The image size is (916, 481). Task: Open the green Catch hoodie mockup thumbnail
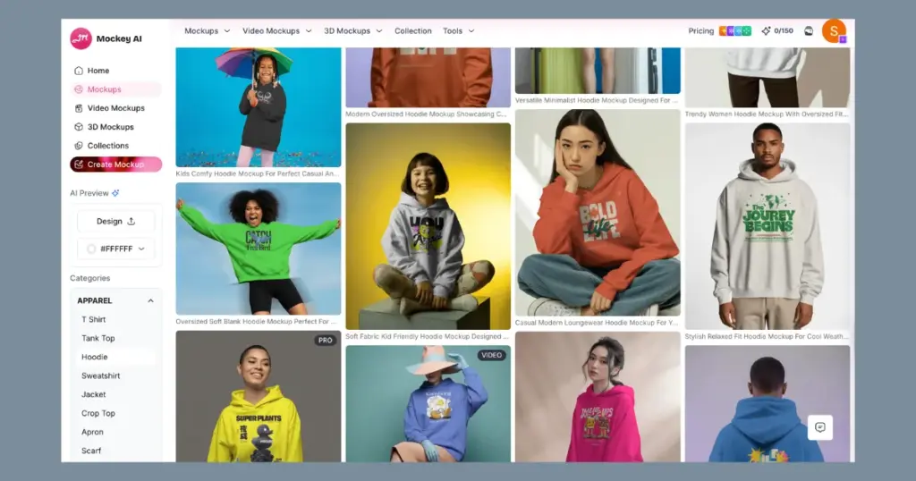tap(258, 249)
